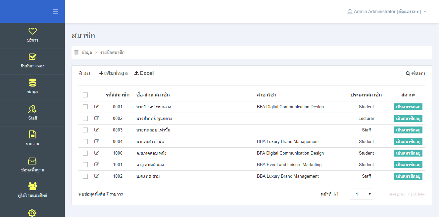Expand the Admin Administrator account menu
Image resolution: width=439 pixels, height=217 pixels.
pyautogui.click(x=387, y=12)
